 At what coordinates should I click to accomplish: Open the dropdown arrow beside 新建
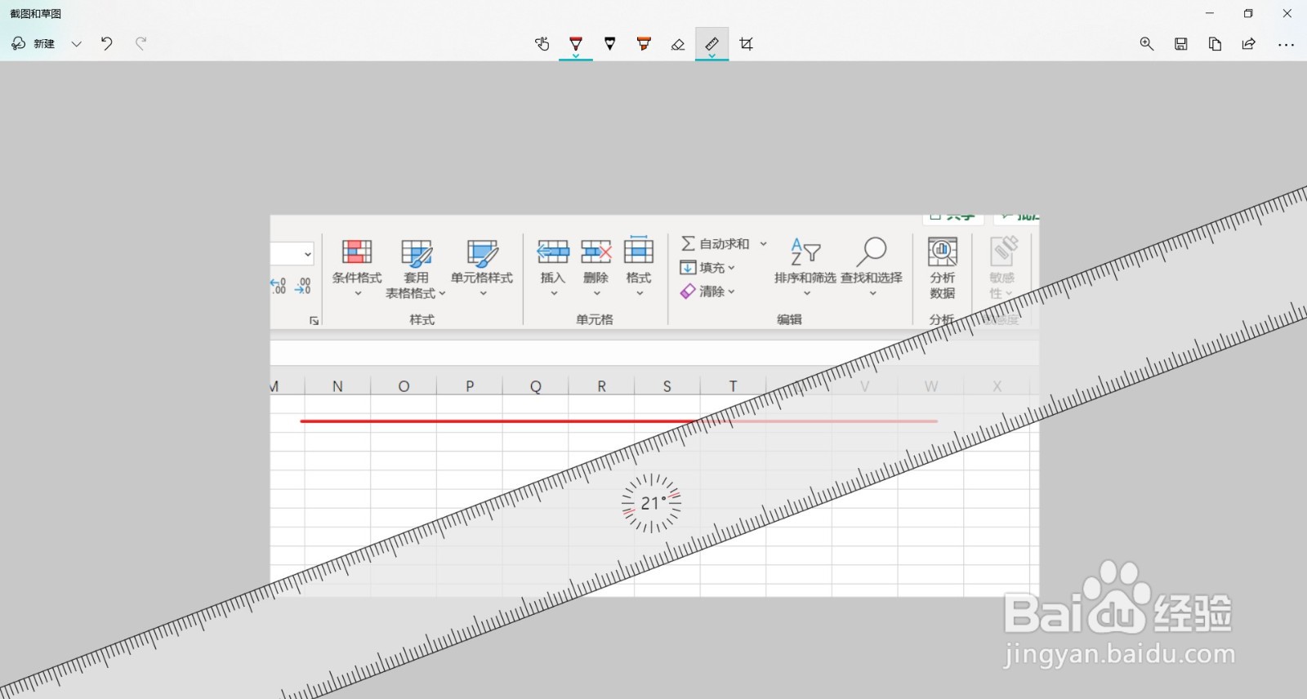pyautogui.click(x=77, y=44)
